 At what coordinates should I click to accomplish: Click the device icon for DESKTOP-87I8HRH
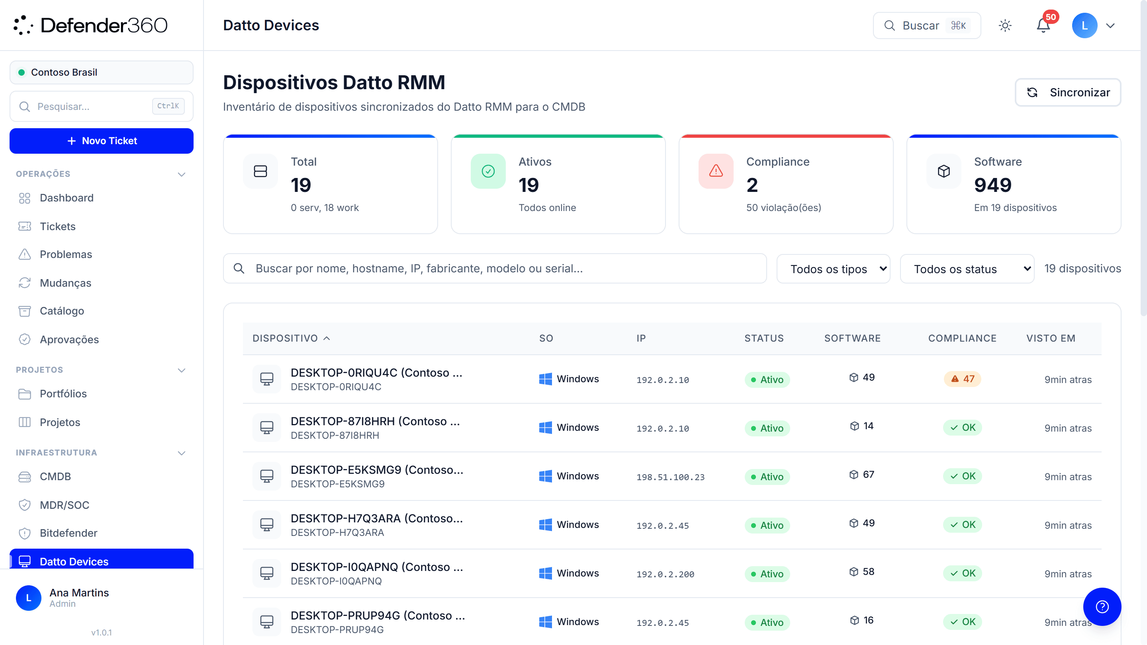tap(267, 427)
